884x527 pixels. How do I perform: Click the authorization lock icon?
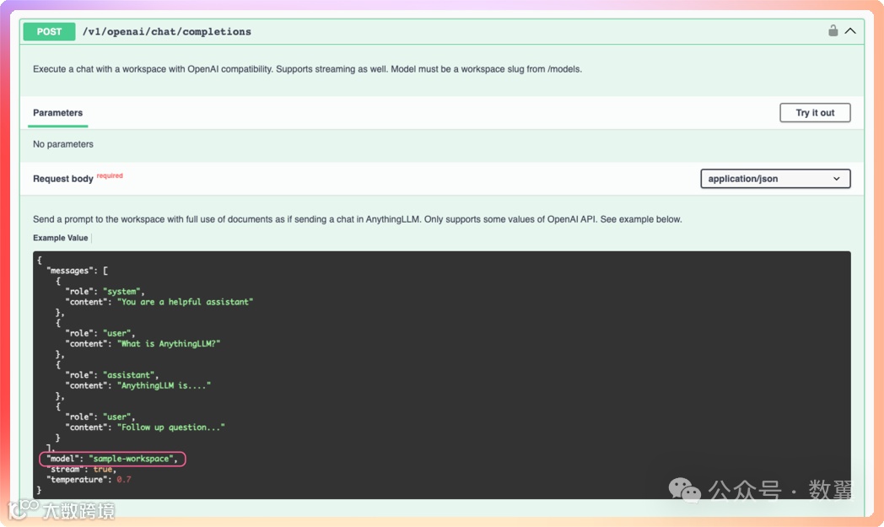point(833,30)
